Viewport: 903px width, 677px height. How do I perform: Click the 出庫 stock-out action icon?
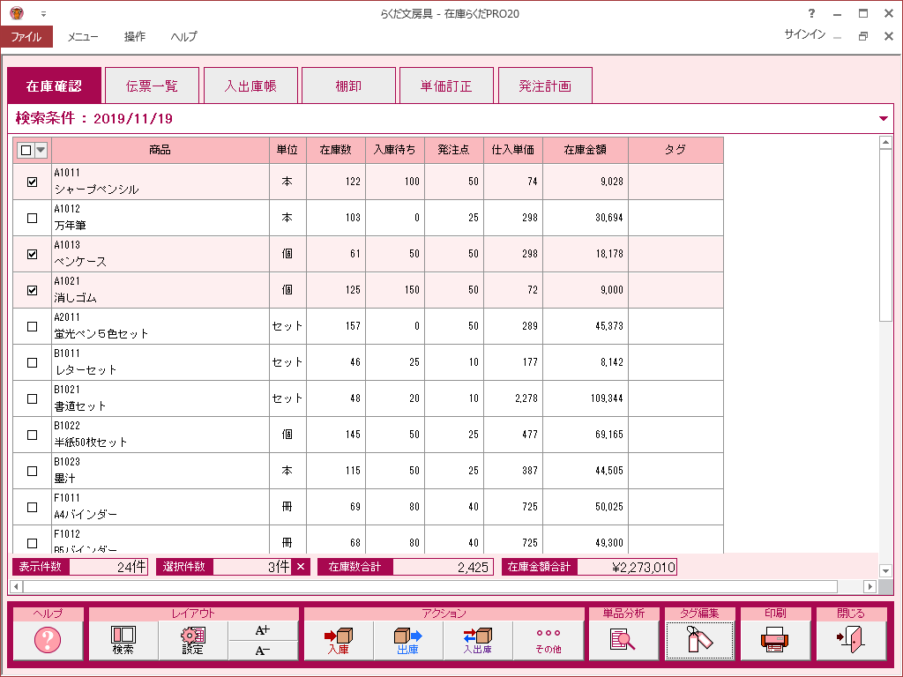[407, 641]
